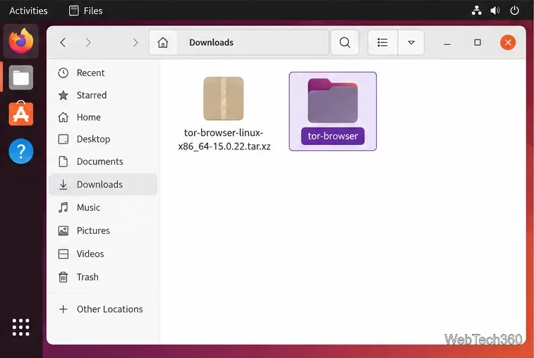Open Pictures in sidebar

104,230
